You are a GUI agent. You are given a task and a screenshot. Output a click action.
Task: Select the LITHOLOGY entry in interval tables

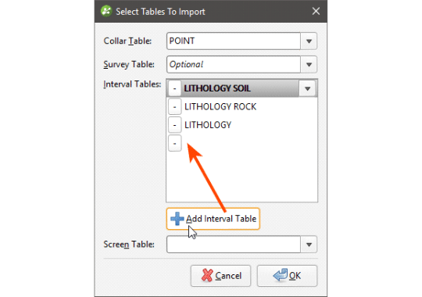(242, 125)
